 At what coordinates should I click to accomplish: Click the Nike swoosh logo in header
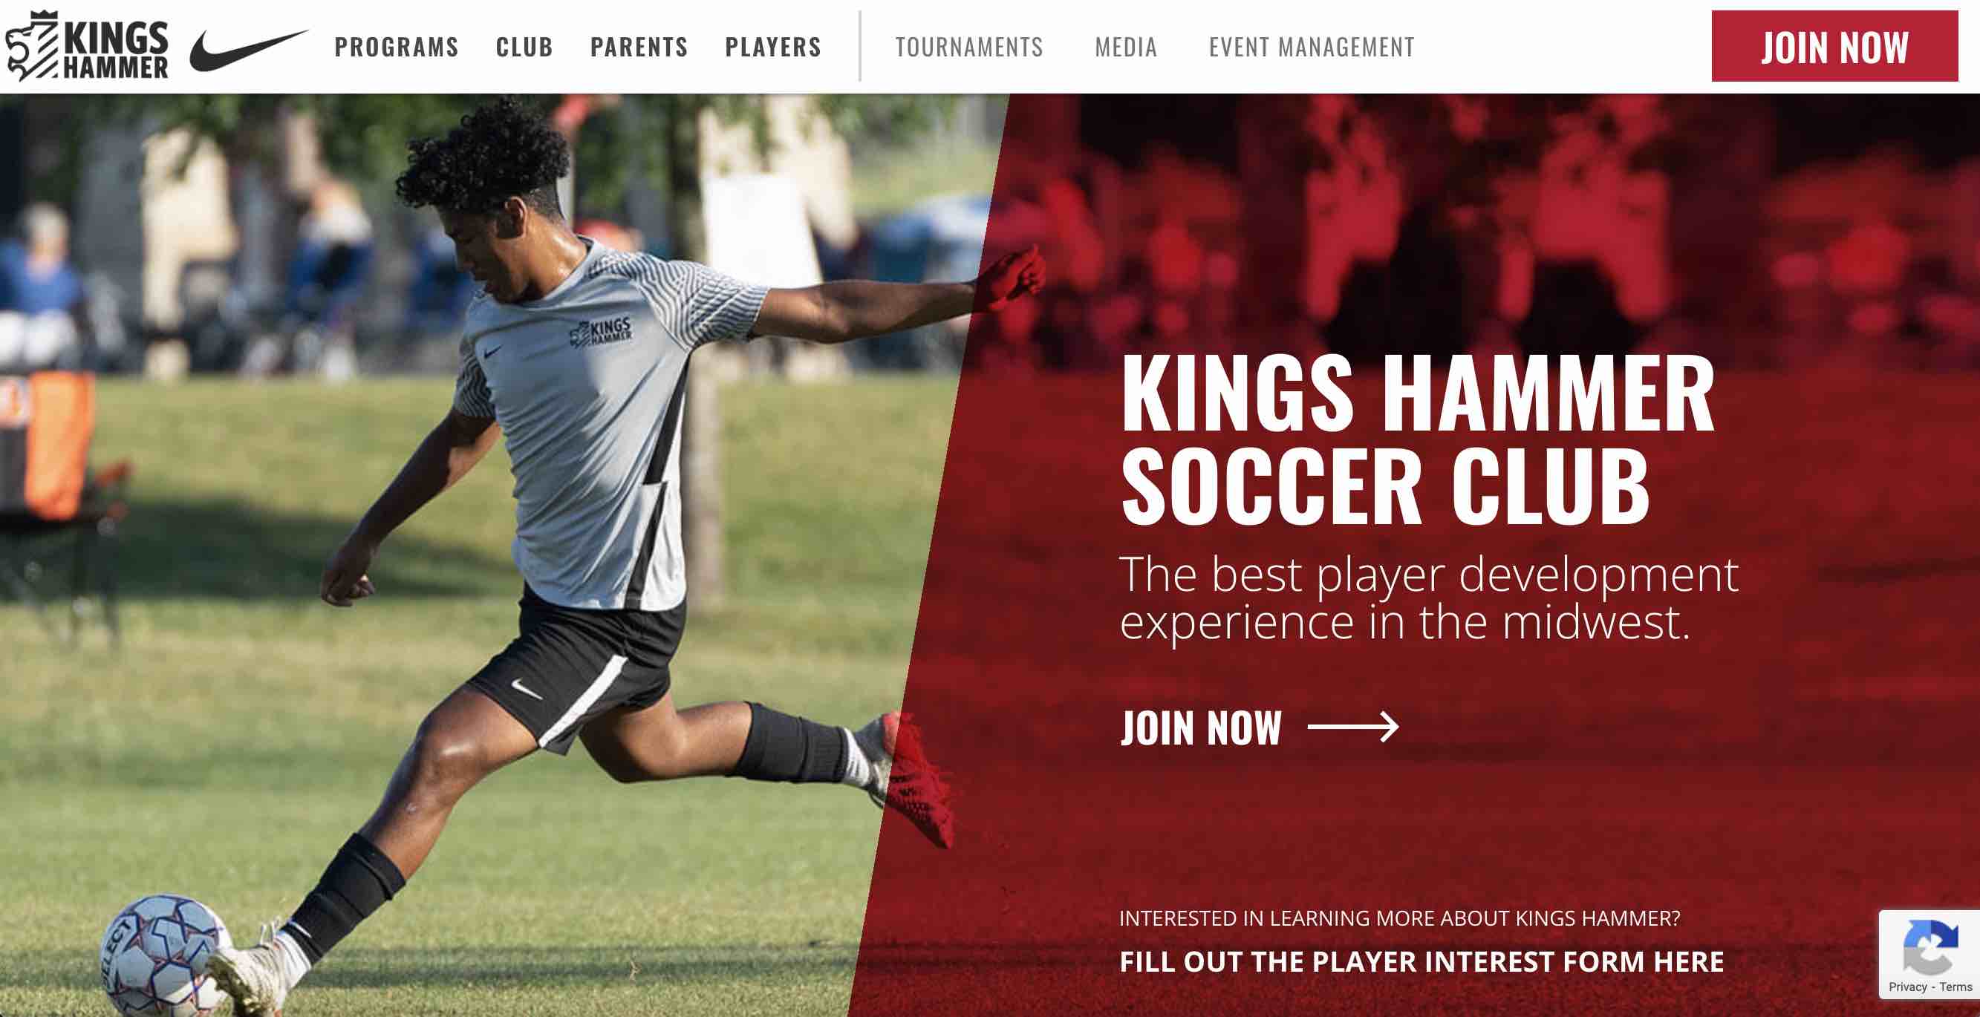click(249, 50)
